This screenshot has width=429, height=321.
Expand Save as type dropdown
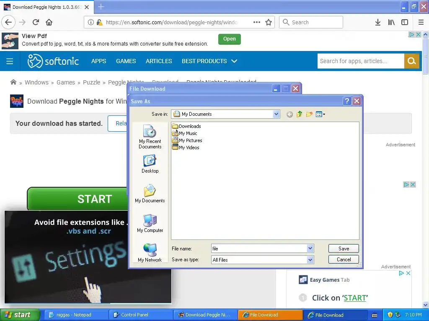point(310,260)
